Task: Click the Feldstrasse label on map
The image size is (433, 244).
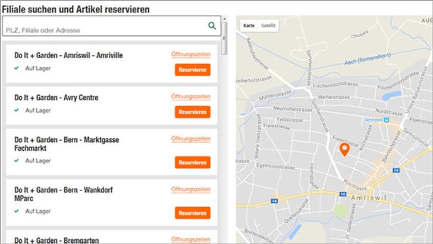Action: pyautogui.click(x=290, y=120)
